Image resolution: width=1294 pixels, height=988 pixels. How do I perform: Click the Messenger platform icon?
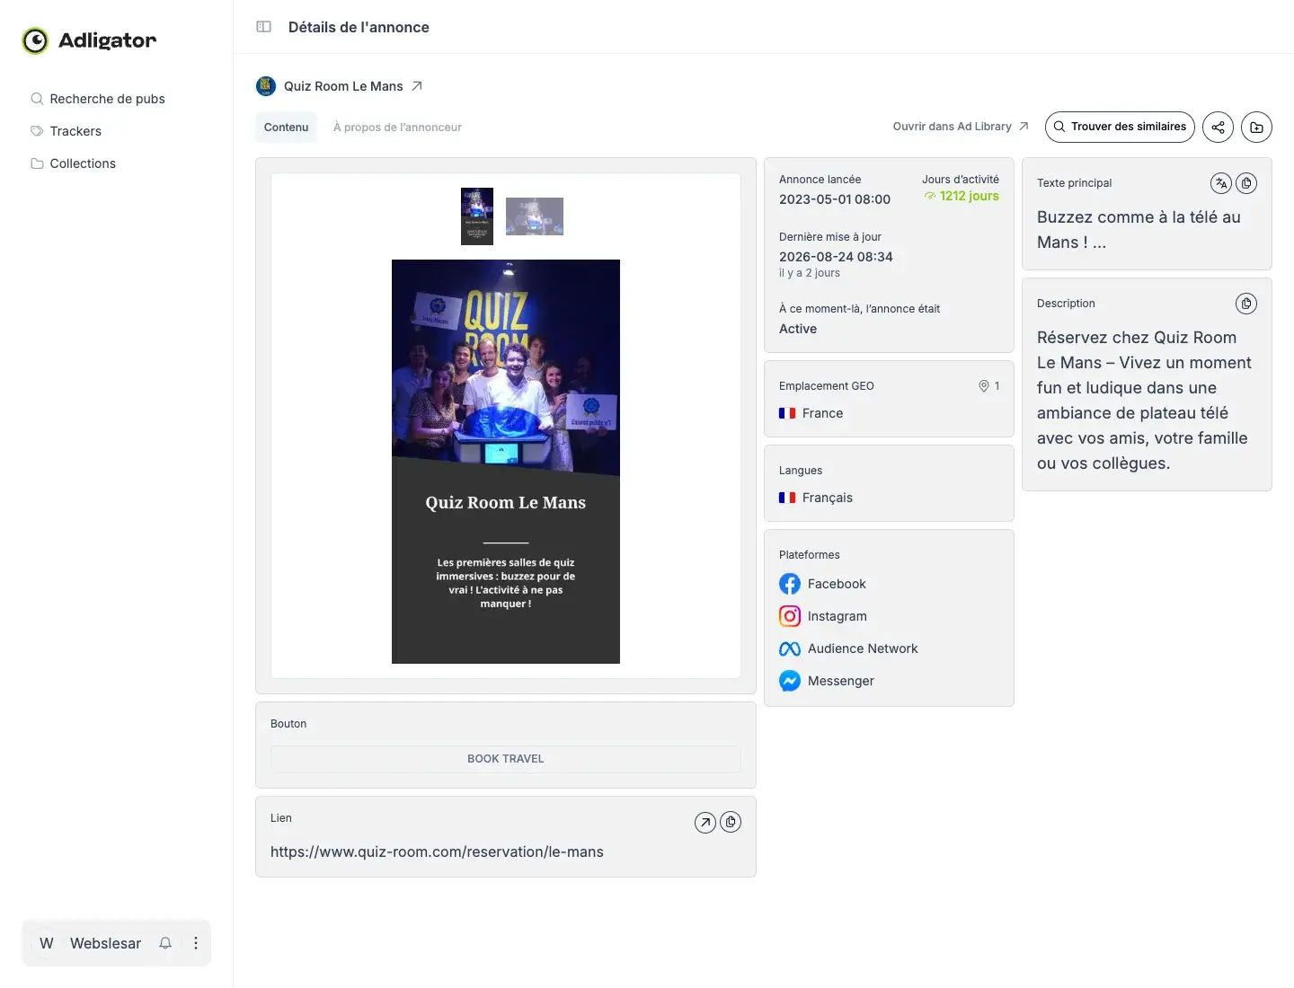coord(790,681)
